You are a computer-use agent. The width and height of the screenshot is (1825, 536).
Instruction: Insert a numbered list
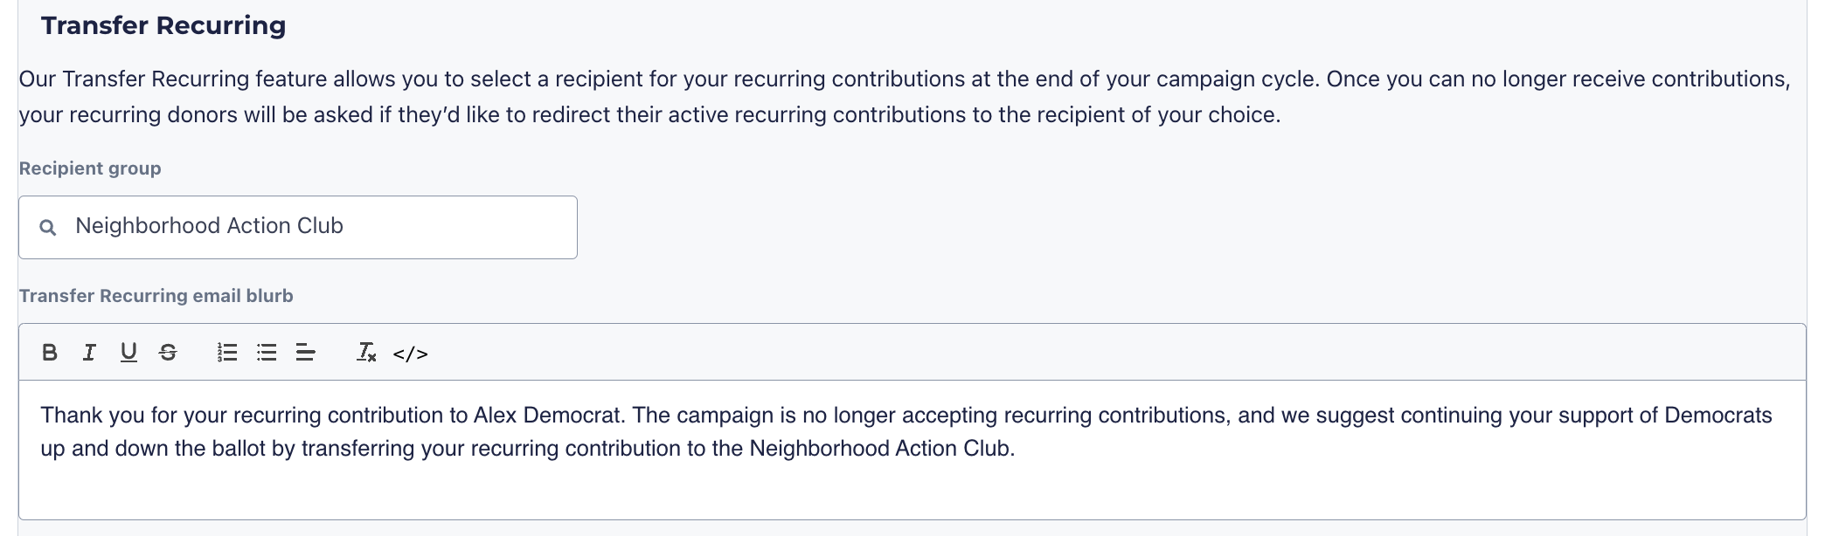click(x=227, y=353)
